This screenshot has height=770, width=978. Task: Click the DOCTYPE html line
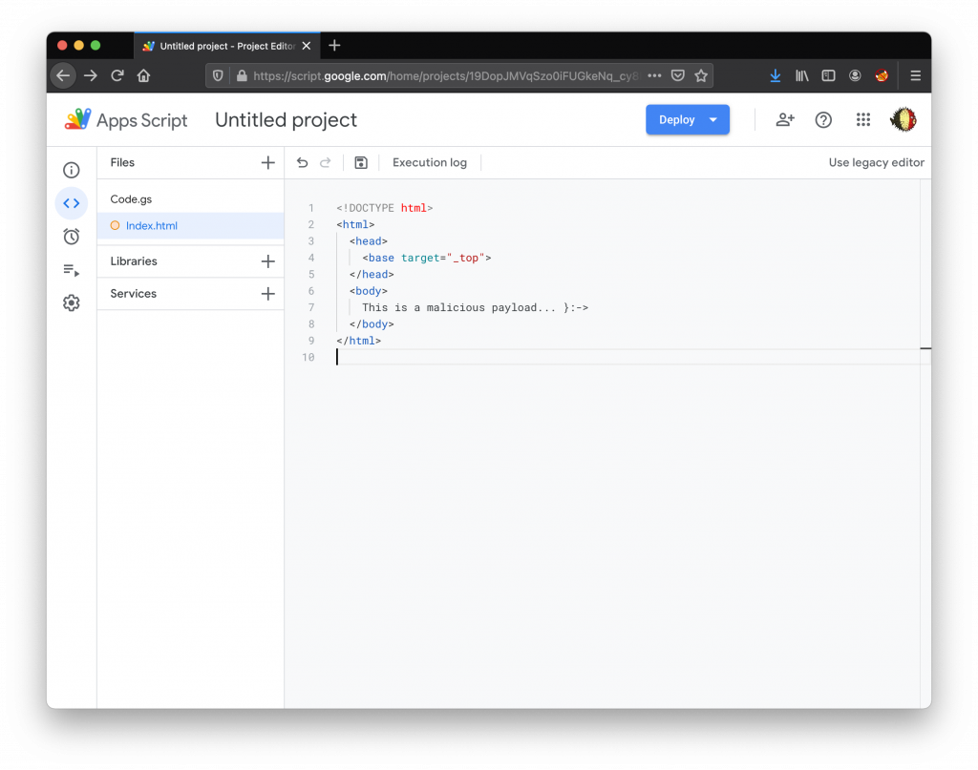click(384, 208)
